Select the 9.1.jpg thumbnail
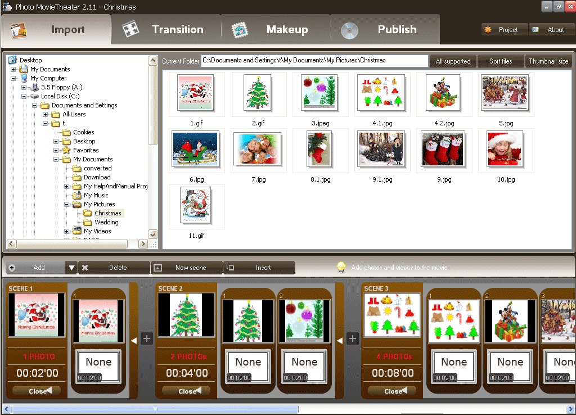The height and width of the screenshot is (415, 576). point(382,151)
